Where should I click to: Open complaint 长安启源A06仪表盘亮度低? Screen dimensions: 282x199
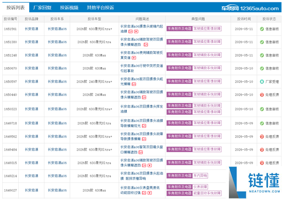click(140, 190)
